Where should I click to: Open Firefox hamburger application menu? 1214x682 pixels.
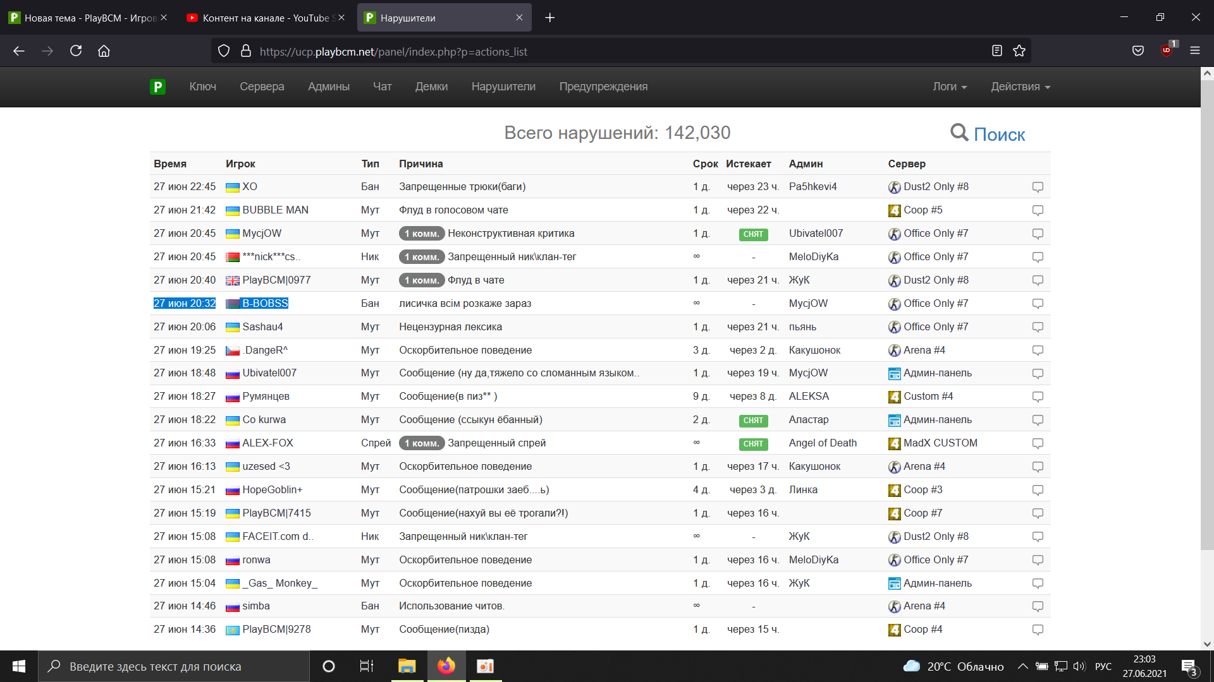click(x=1195, y=51)
